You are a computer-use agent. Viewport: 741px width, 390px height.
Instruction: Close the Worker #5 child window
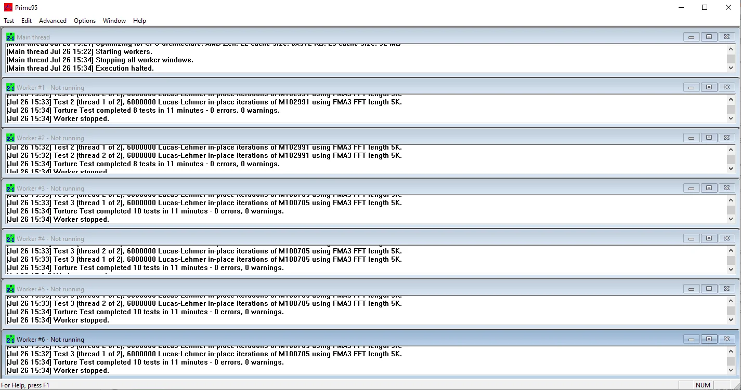pyautogui.click(x=726, y=289)
